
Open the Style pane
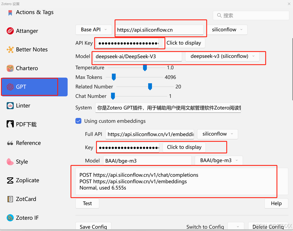[34, 162]
